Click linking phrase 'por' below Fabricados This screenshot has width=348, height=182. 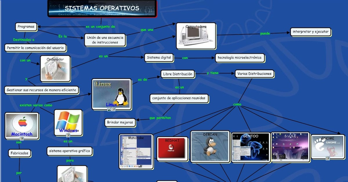tap(19, 173)
